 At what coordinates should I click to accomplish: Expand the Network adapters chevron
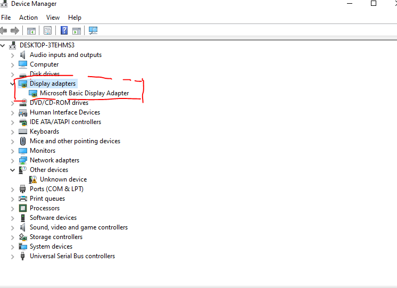12,161
